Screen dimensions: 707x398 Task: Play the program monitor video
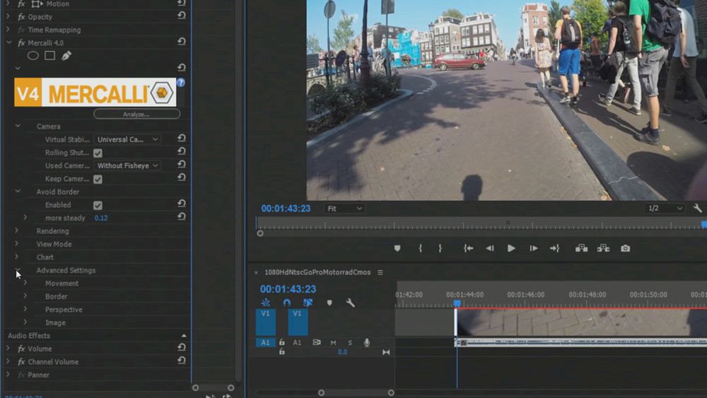pos(511,248)
